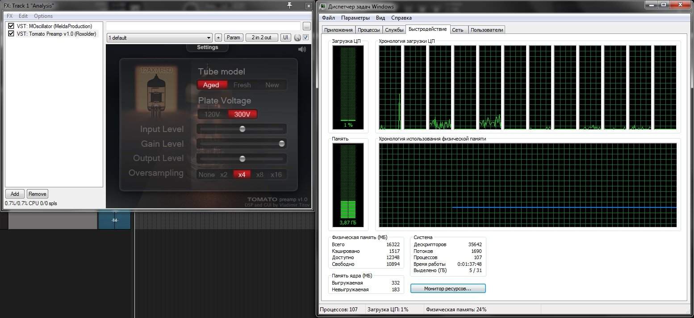694x318 pixels.
Task: Set plate voltage to 120V
Action: (x=212, y=114)
